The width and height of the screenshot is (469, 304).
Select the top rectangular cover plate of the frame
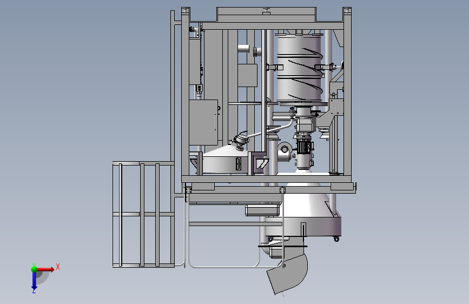point(266,15)
